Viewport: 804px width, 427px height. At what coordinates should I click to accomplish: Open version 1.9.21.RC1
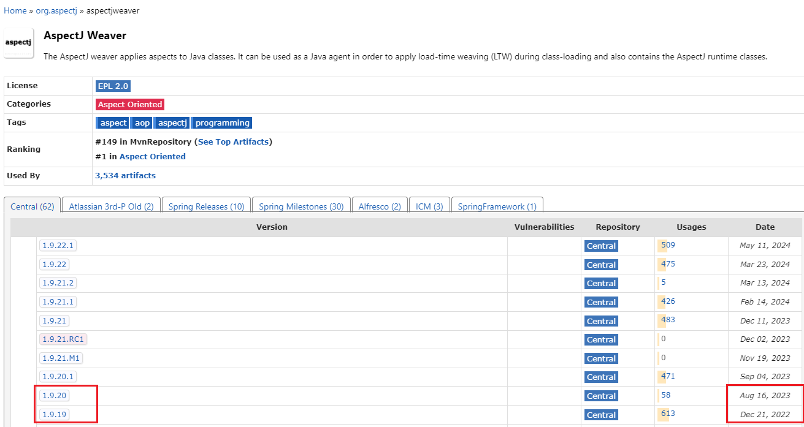click(63, 339)
